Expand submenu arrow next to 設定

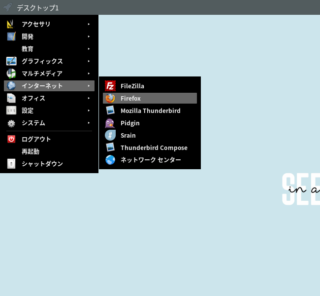(x=89, y=111)
